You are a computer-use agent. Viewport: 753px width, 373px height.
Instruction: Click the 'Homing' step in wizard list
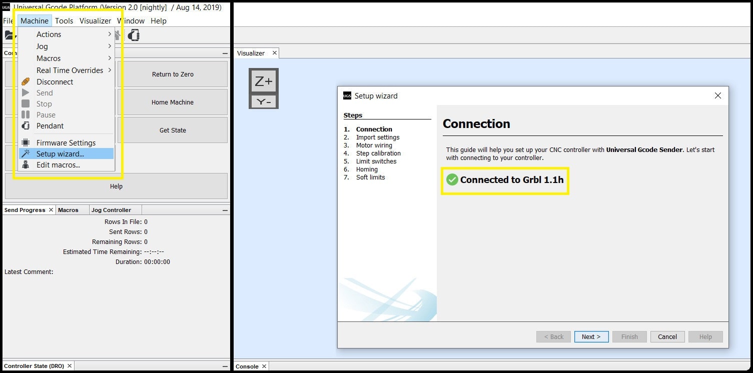(367, 169)
